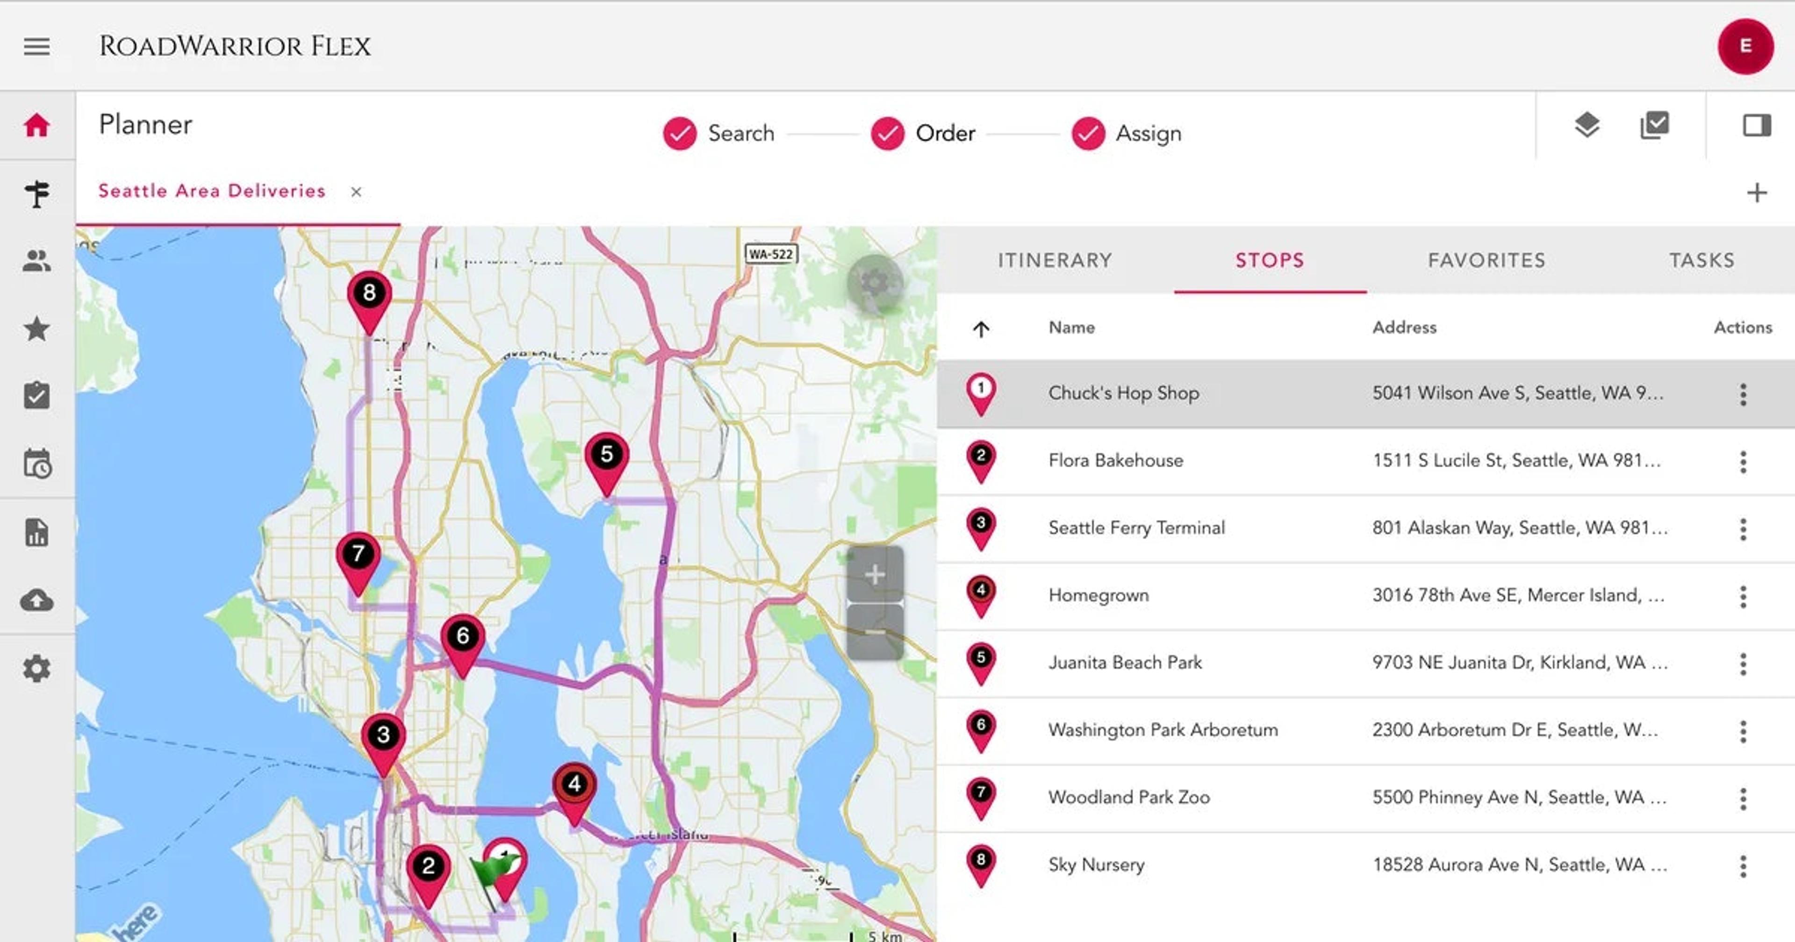Open actions menu for Homegrown stop
Image resolution: width=1795 pixels, height=942 pixels.
[x=1743, y=596]
